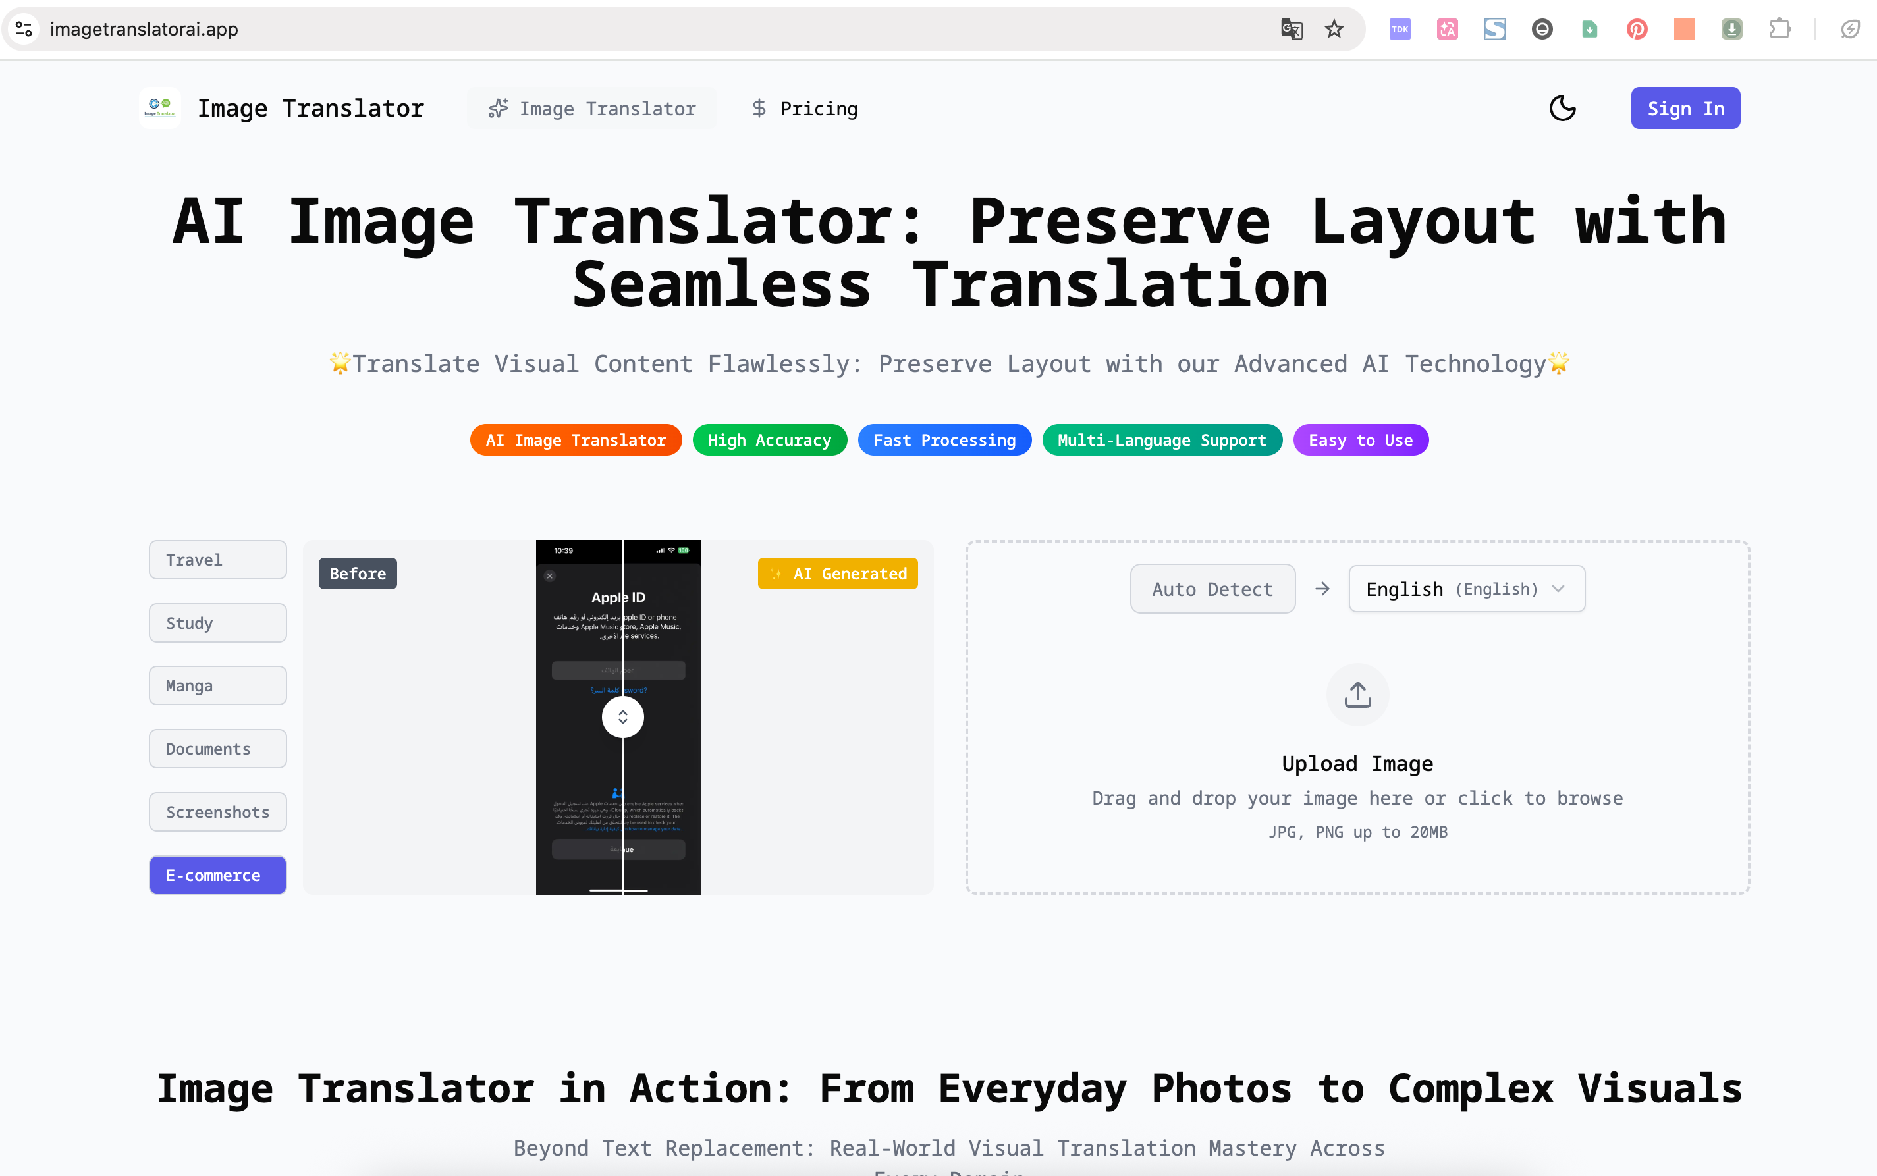Screen dimensions: 1877x1176
Task: Open the Auto Detect source language selector
Action: coord(1212,589)
